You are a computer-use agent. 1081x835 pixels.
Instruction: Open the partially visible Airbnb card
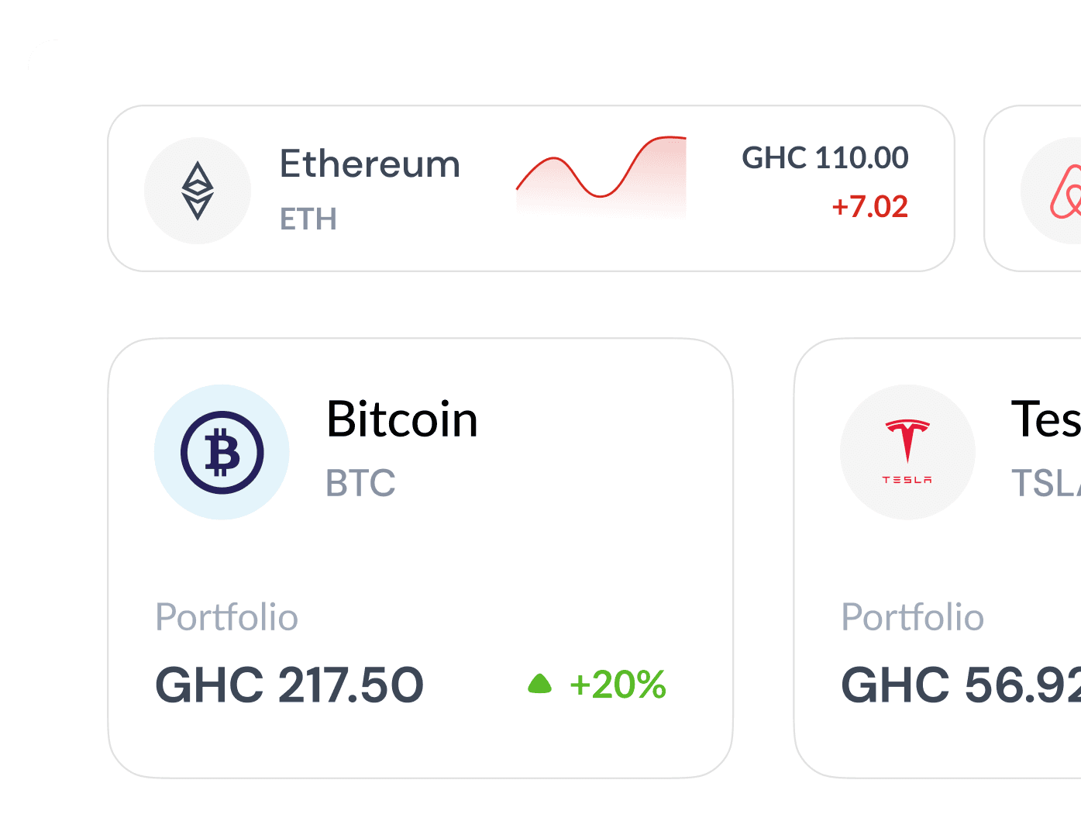click(1033, 188)
